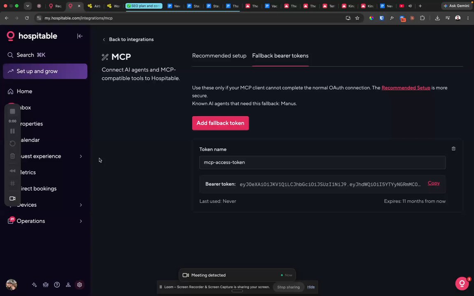Open the site info icon in address bar
The width and height of the screenshot is (474, 296).
click(39, 18)
